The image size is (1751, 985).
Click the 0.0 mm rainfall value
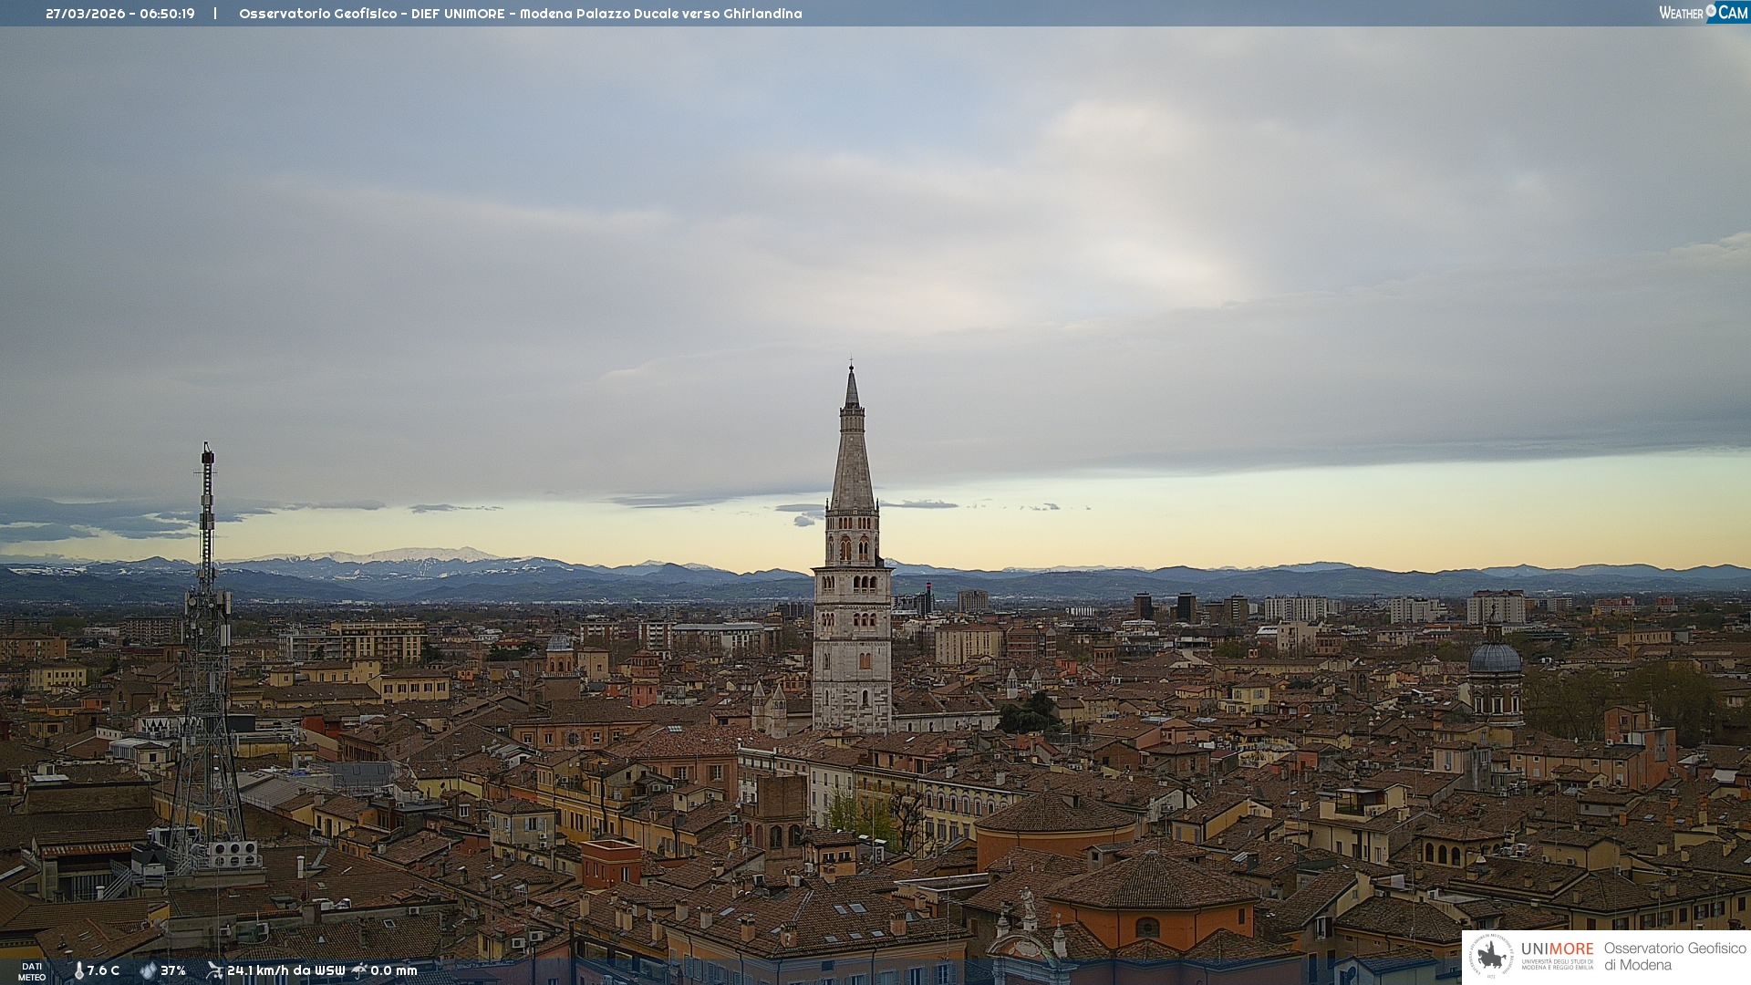(x=394, y=970)
